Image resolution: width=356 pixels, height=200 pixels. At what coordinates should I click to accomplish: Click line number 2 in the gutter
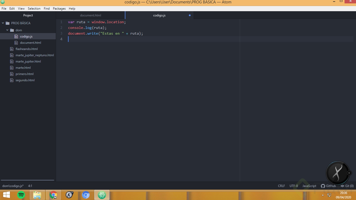point(61,28)
